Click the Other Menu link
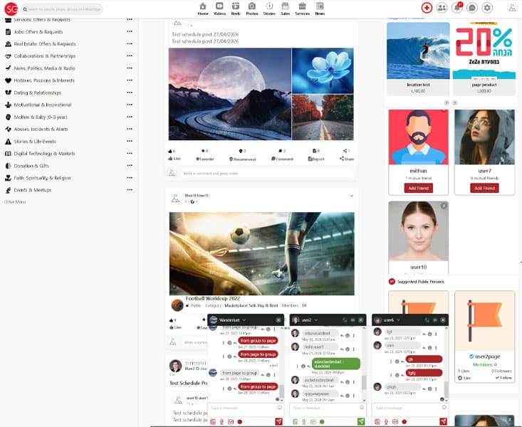This screenshot has height=427, width=522. pyautogui.click(x=15, y=202)
